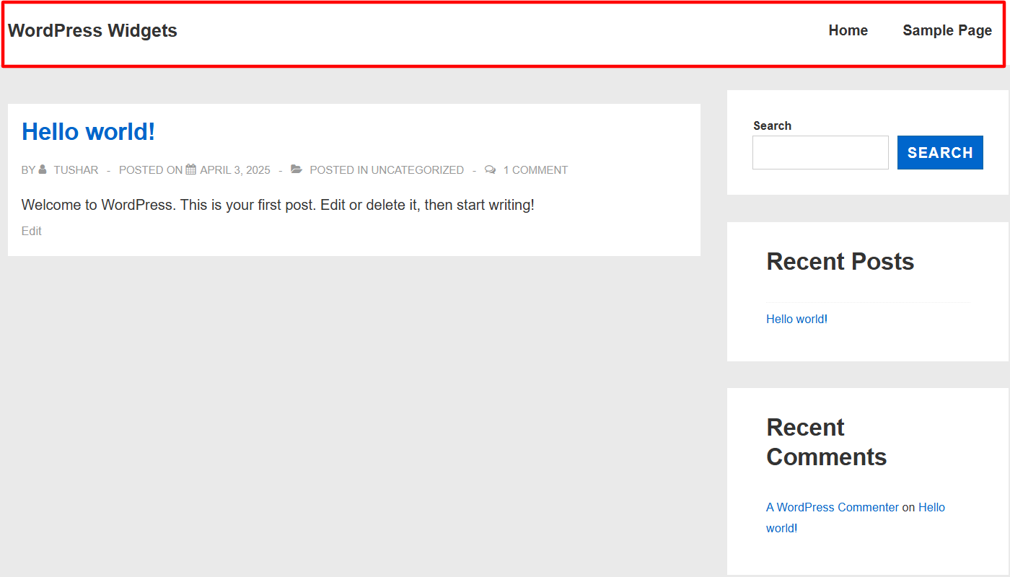Click the Welcome to WordPress paragraph
This screenshot has height=577, width=1010.
(x=278, y=205)
